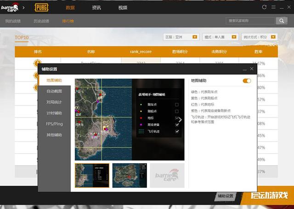The image size is (294, 209).
Task: Toggle the 地图辅助 switch
Action: (x=247, y=81)
